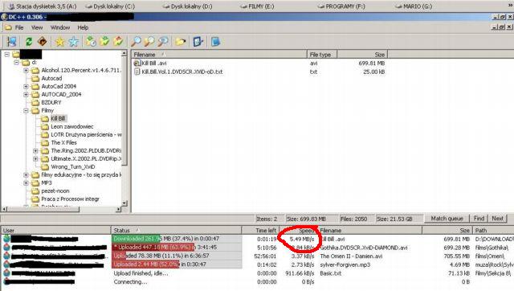Sort by the Filename column header
Viewport: 514px width, 291px height.
click(219, 55)
